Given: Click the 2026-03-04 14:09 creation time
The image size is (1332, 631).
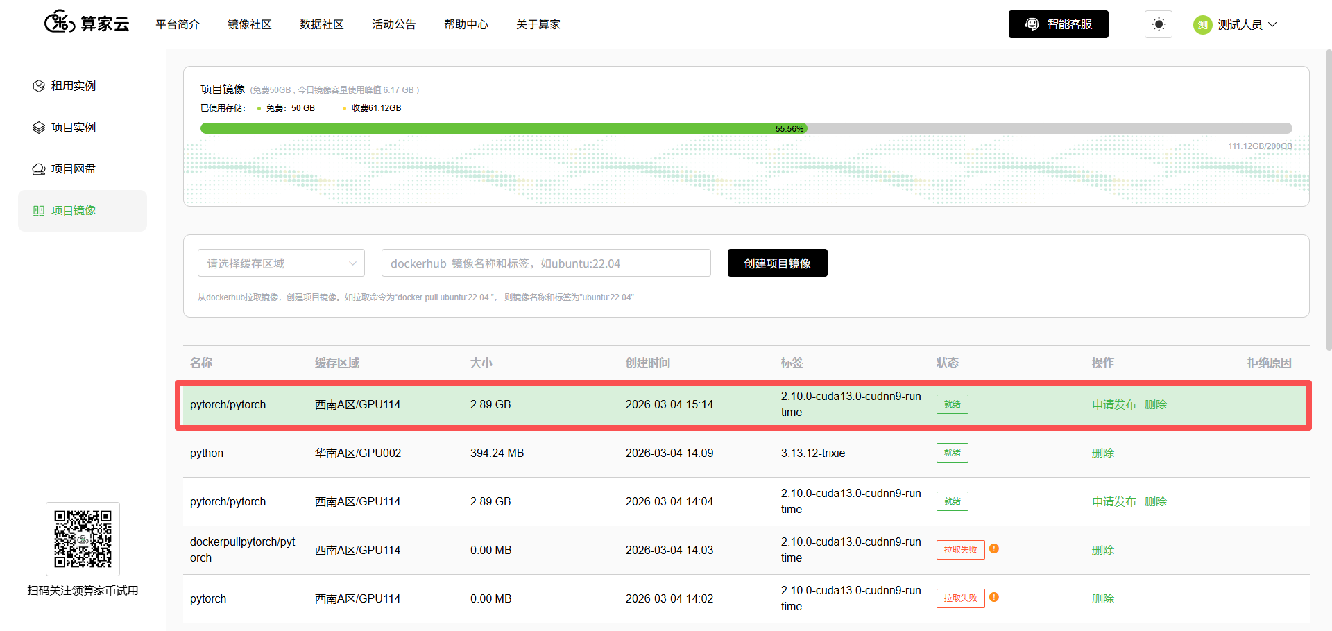Looking at the screenshot, I should [x=669, y=453].
